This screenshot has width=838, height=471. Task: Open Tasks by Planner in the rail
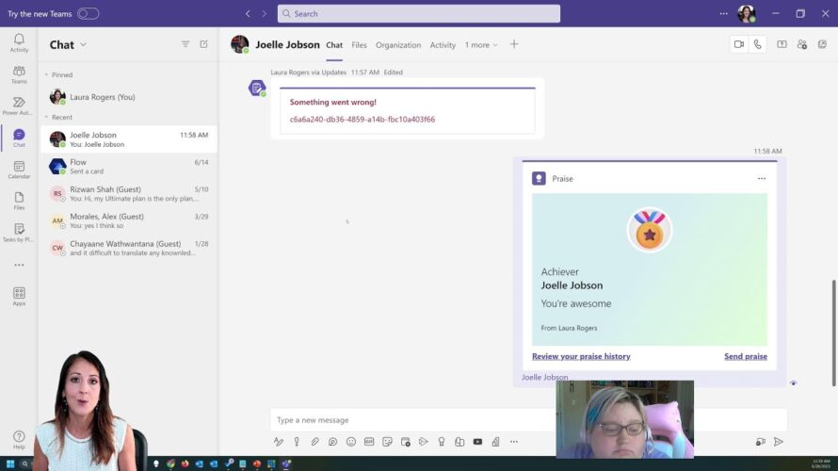point(19,232)
